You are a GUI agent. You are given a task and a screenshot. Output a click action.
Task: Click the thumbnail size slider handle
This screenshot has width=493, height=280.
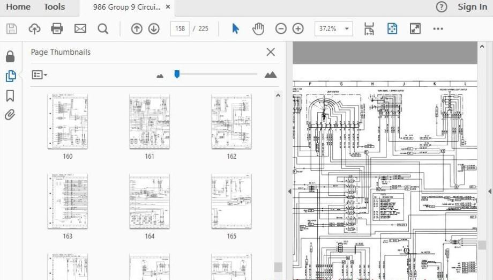[177, 75]
